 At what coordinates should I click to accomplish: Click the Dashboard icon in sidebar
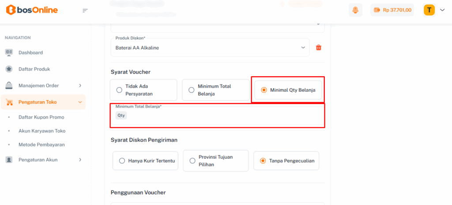point(9,52)
